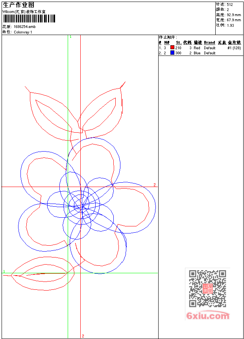This screenshot has width=244, height=339.
Task: Click the 'Blue' description cell
Action: coord(197,53)
